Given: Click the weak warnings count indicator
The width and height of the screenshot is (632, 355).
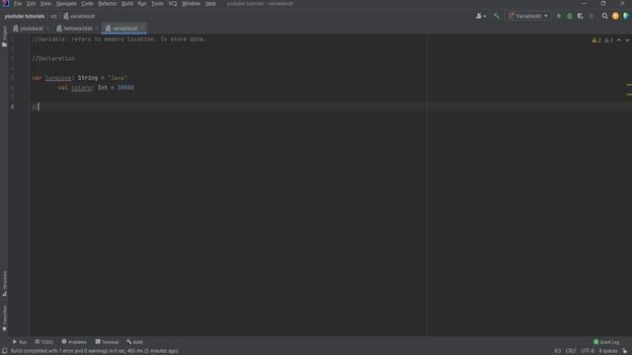Looking at the screenshot, I should [608, 40].
